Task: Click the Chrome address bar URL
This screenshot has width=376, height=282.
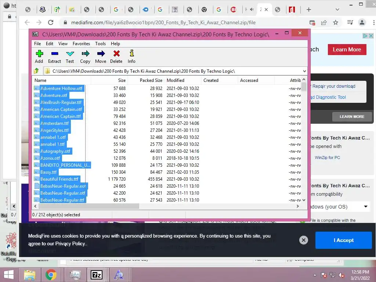Action: pyautogui.click(x=163, y=22)
